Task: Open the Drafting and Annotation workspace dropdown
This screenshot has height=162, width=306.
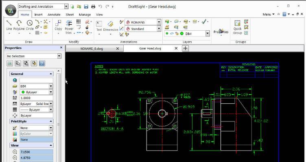Action: point(66,6)
